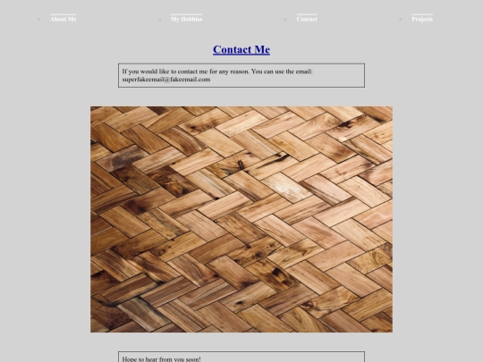This screenshot has width=483, height=362.
Task: Go to the My Hobbies page
Action: pyautogui.click(x=186, y=19)
